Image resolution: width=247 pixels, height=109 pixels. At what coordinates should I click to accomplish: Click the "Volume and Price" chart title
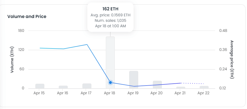coord(27,16)
